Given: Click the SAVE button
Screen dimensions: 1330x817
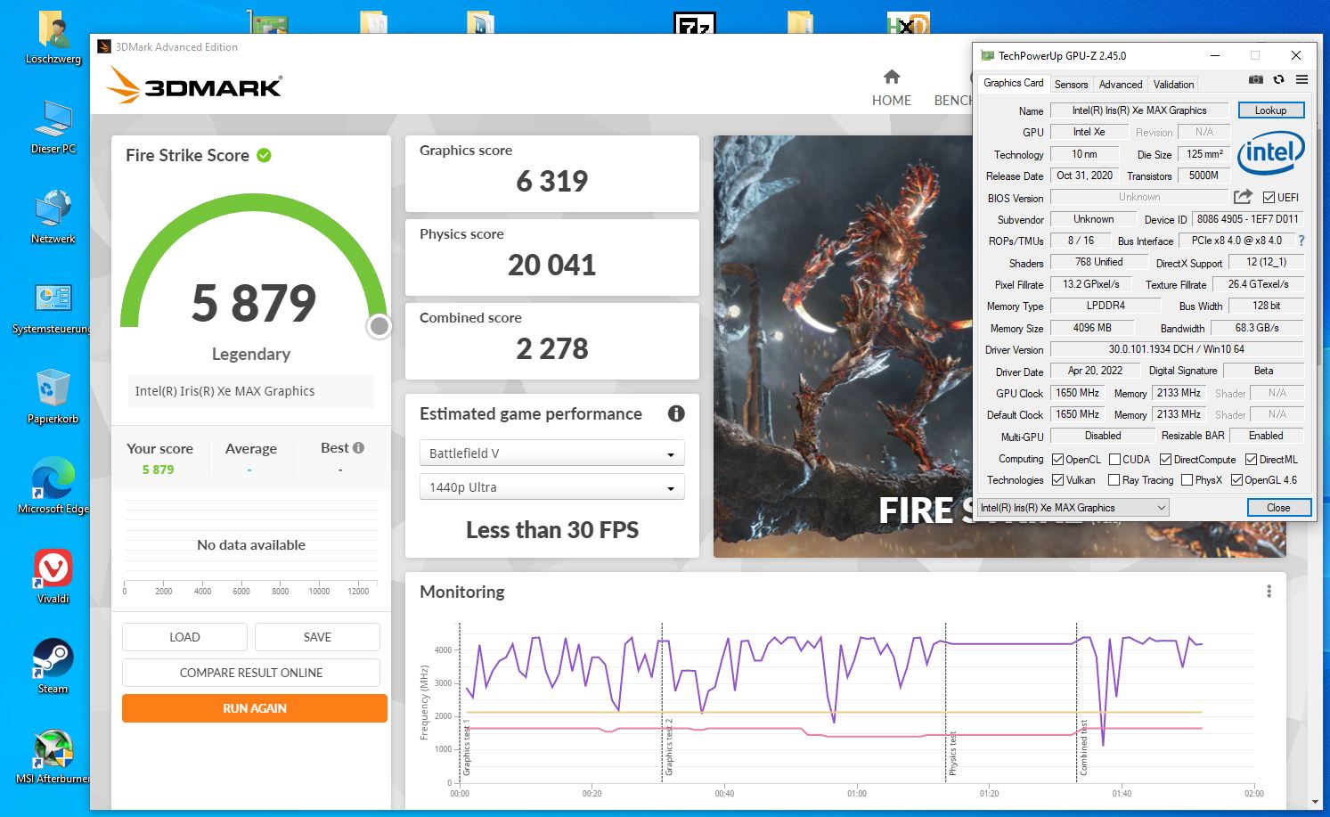Looking at the screenshot, I should pyautogui.click(x=317, y=637).
